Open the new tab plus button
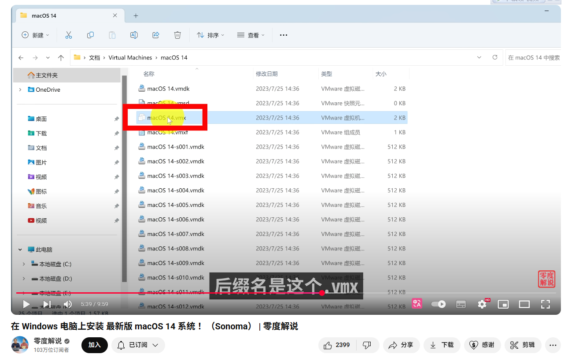564x358 pixels. click(x=136, y=16)
